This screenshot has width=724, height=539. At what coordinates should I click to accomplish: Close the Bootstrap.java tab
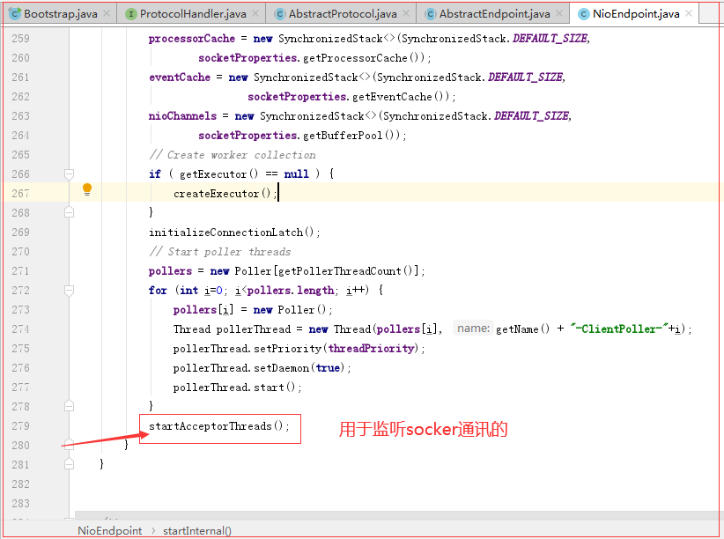tap(107, 14)
